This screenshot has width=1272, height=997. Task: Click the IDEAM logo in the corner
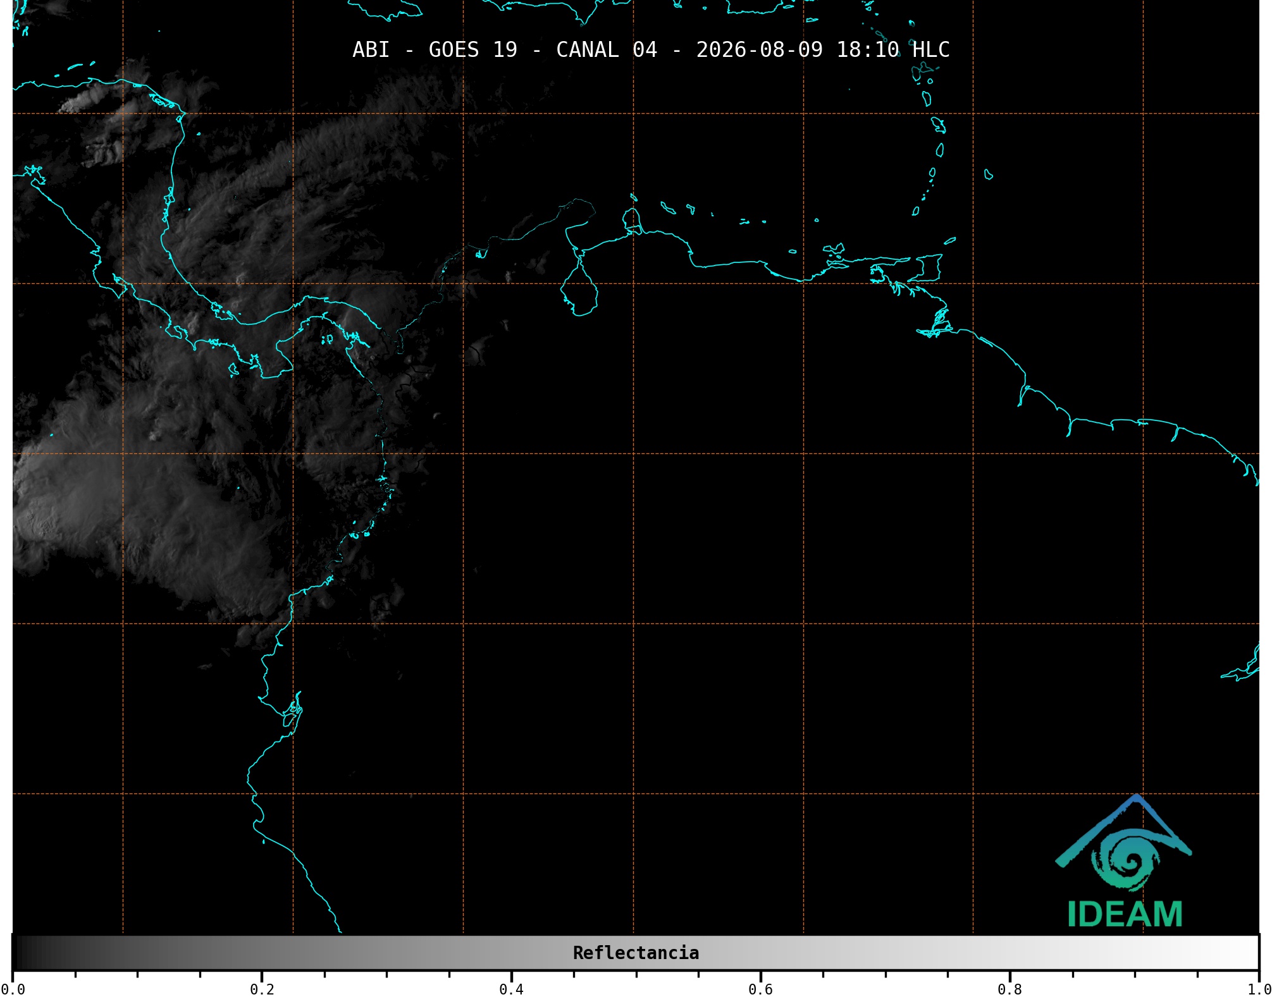(x=1124, y=861)
